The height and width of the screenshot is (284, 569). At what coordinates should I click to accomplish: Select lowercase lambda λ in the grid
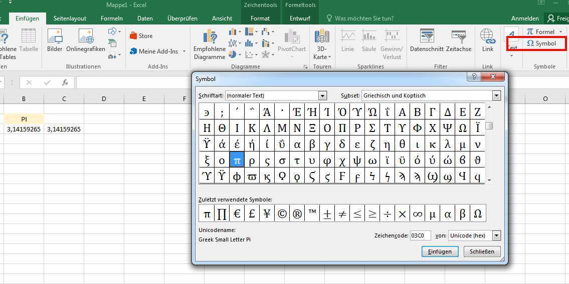[448, 144]
